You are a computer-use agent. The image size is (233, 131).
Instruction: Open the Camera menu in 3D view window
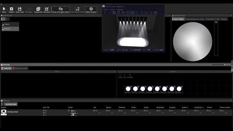tap(112, 9)
